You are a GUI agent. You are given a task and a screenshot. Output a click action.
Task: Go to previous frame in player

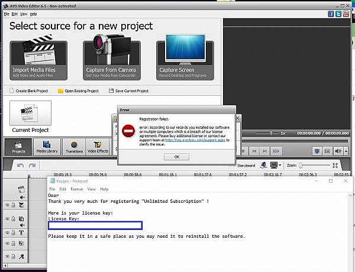[x=254, y=151]
